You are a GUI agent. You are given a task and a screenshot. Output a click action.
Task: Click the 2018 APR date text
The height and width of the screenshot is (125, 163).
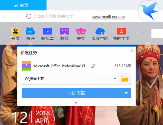tap(43, 117)
